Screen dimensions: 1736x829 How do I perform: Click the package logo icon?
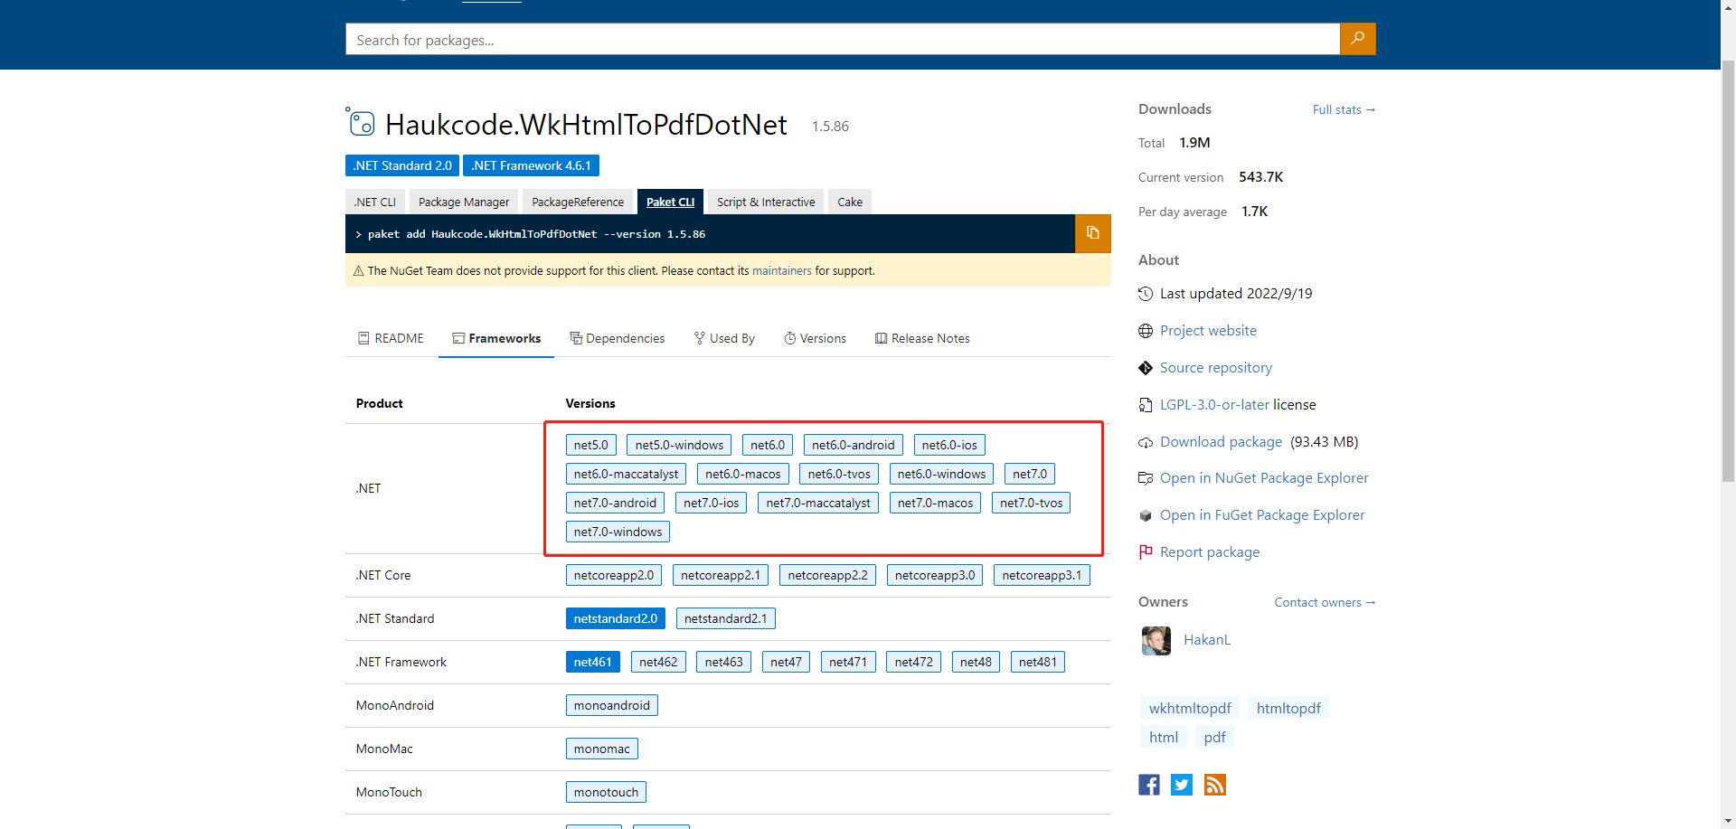click(361, 122)
